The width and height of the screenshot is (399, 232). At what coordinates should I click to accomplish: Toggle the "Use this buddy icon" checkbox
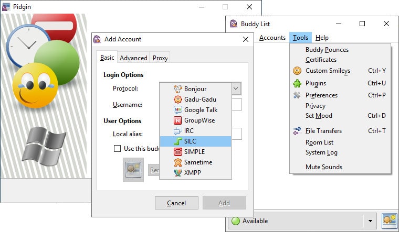tap(117, 149)
